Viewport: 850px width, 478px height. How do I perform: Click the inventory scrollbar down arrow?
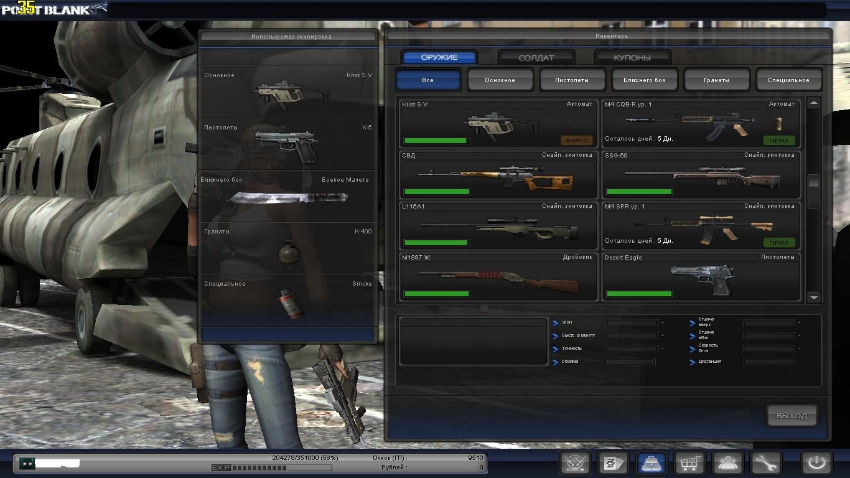(x=814, y=298)
